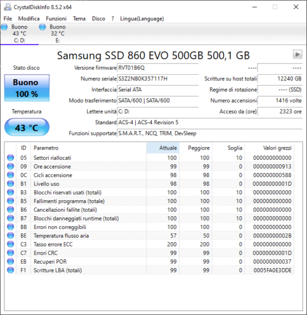
Task: Click the status orb for Ore accensione
Action: 11,166
